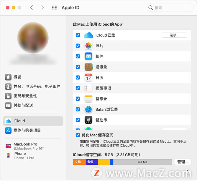197x181 pixels.
Task: Uncheck the 邮件 checkbox
Action: (78, 56)
